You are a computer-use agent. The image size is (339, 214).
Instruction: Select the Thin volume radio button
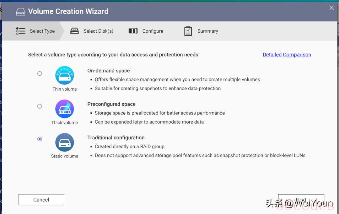click(40, 73)
